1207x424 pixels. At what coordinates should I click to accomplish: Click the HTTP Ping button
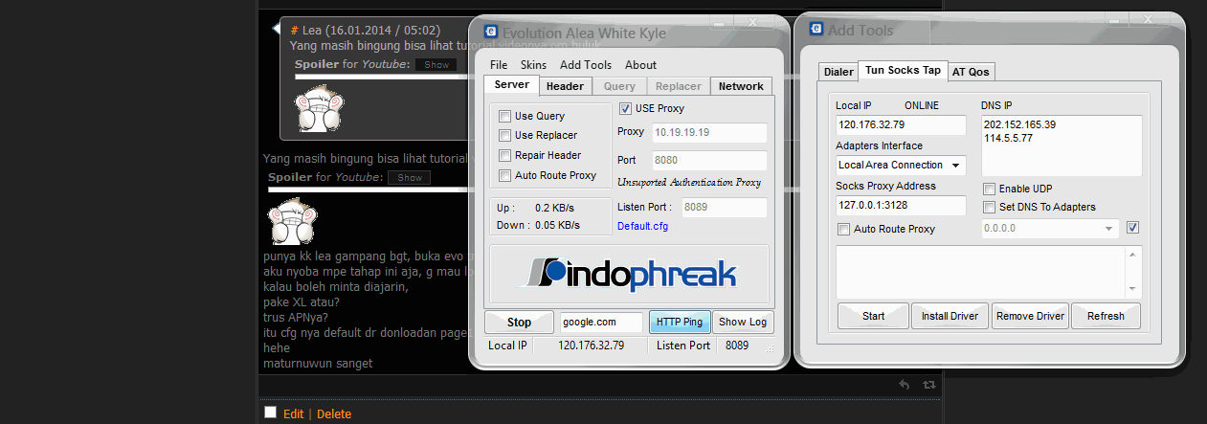679,323
